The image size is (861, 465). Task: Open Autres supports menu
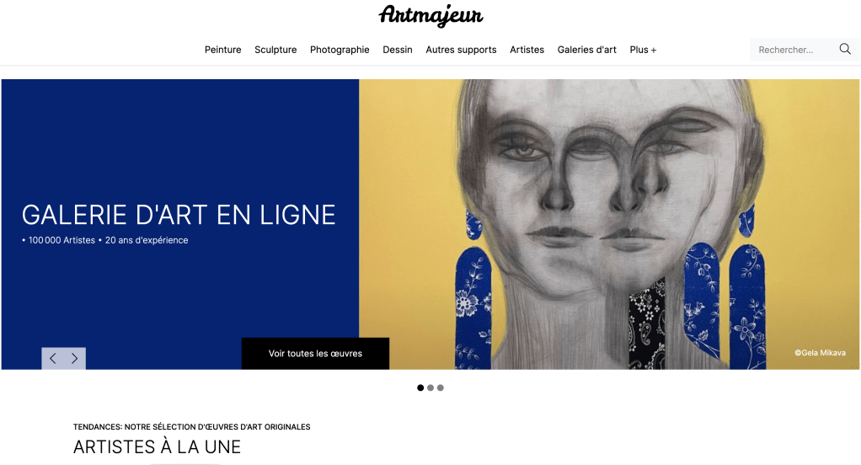tap(462, 50)
